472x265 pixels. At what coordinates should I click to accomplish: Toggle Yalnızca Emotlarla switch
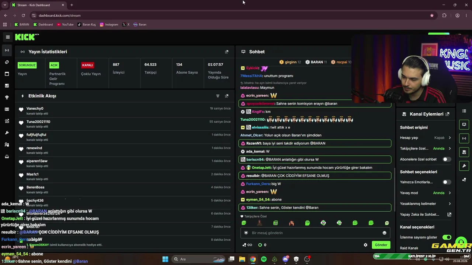pos(447,182)
